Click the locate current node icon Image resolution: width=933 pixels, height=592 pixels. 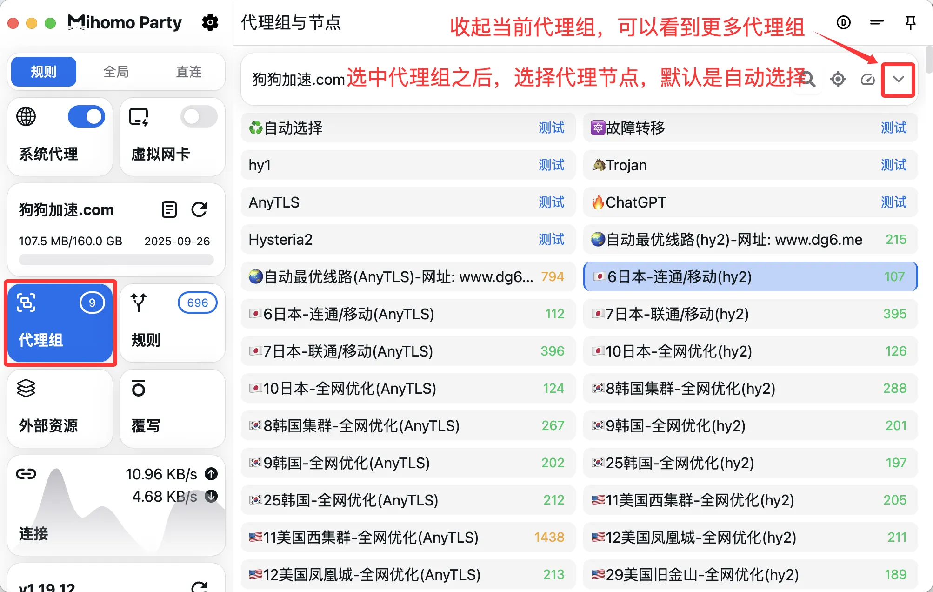838,79
